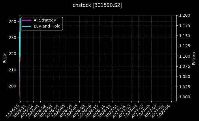Click the 1.000 return tick label
This screenshot has height=121, width=199.
click(184, 97)
